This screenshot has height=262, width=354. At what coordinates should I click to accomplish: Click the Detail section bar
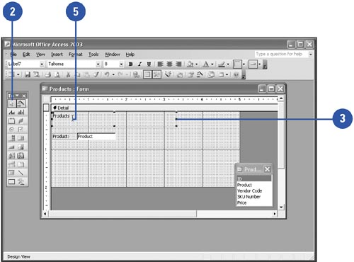tap(164, 108)
